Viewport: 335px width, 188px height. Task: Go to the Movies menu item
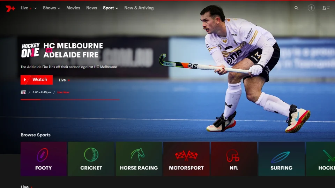(x=73, y=8)
